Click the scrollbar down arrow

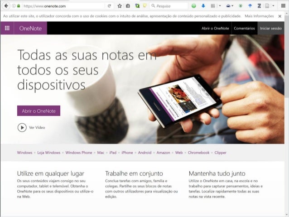coord(287,215)
